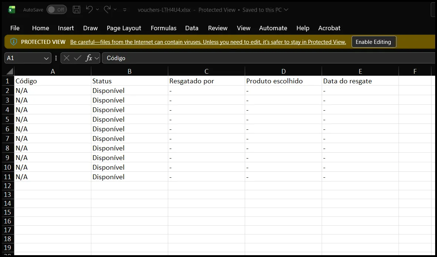The width and height of the screenshot is (437, 257).
Task: Click the Insert Function fx icon
Action: coord(89,58)
